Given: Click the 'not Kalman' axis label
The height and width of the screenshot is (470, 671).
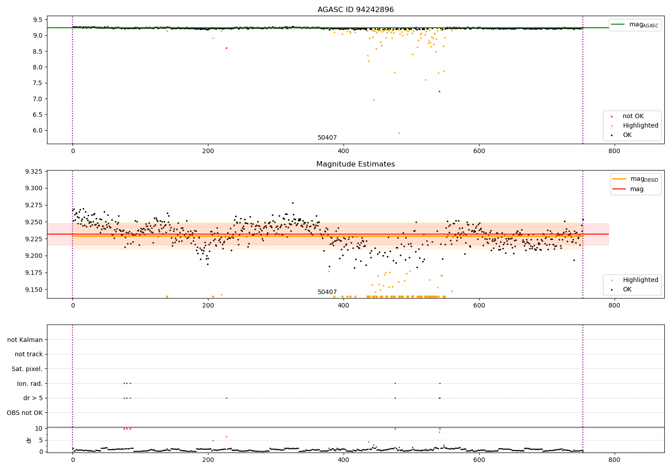Looking at the screenshot, I should click(x=25, y=340).
